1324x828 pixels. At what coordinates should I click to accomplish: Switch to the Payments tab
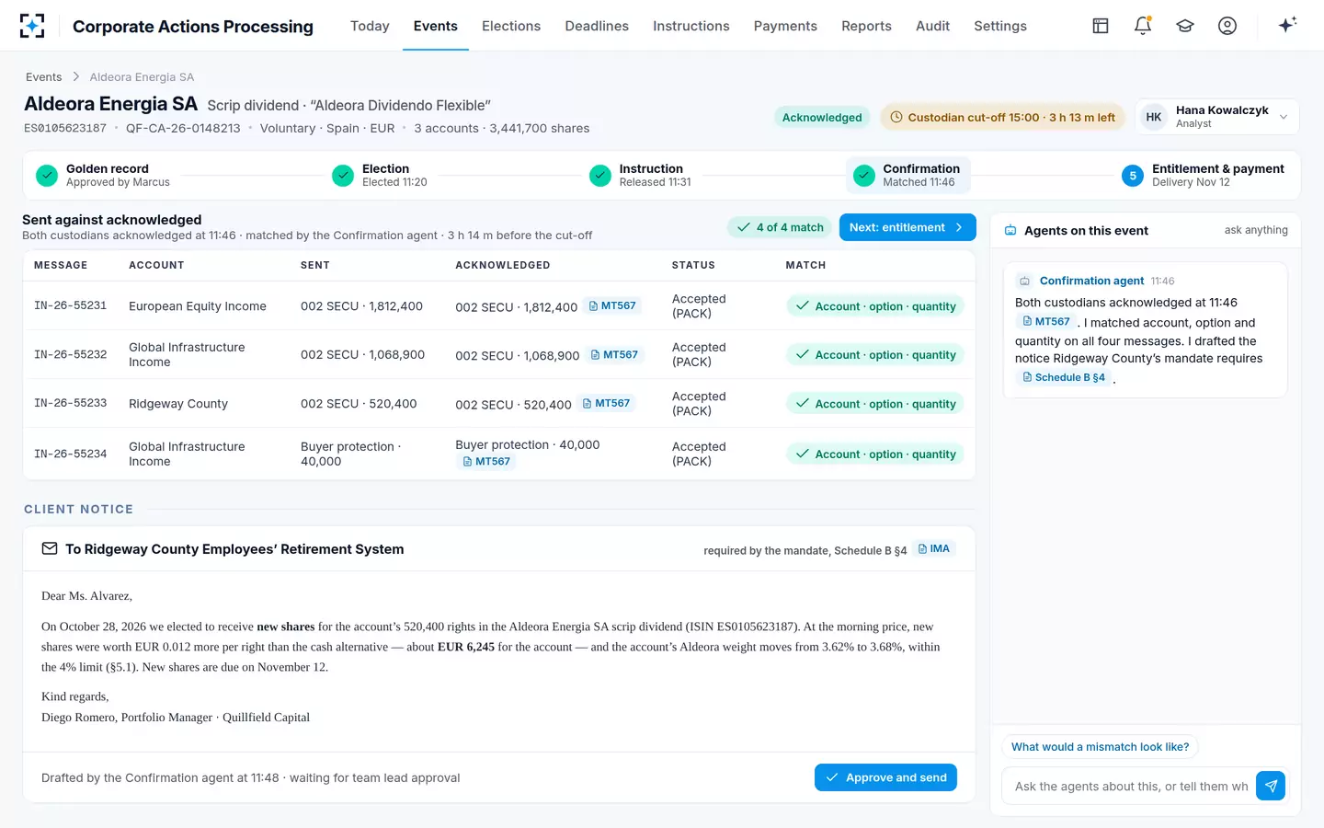coord(785,26)
